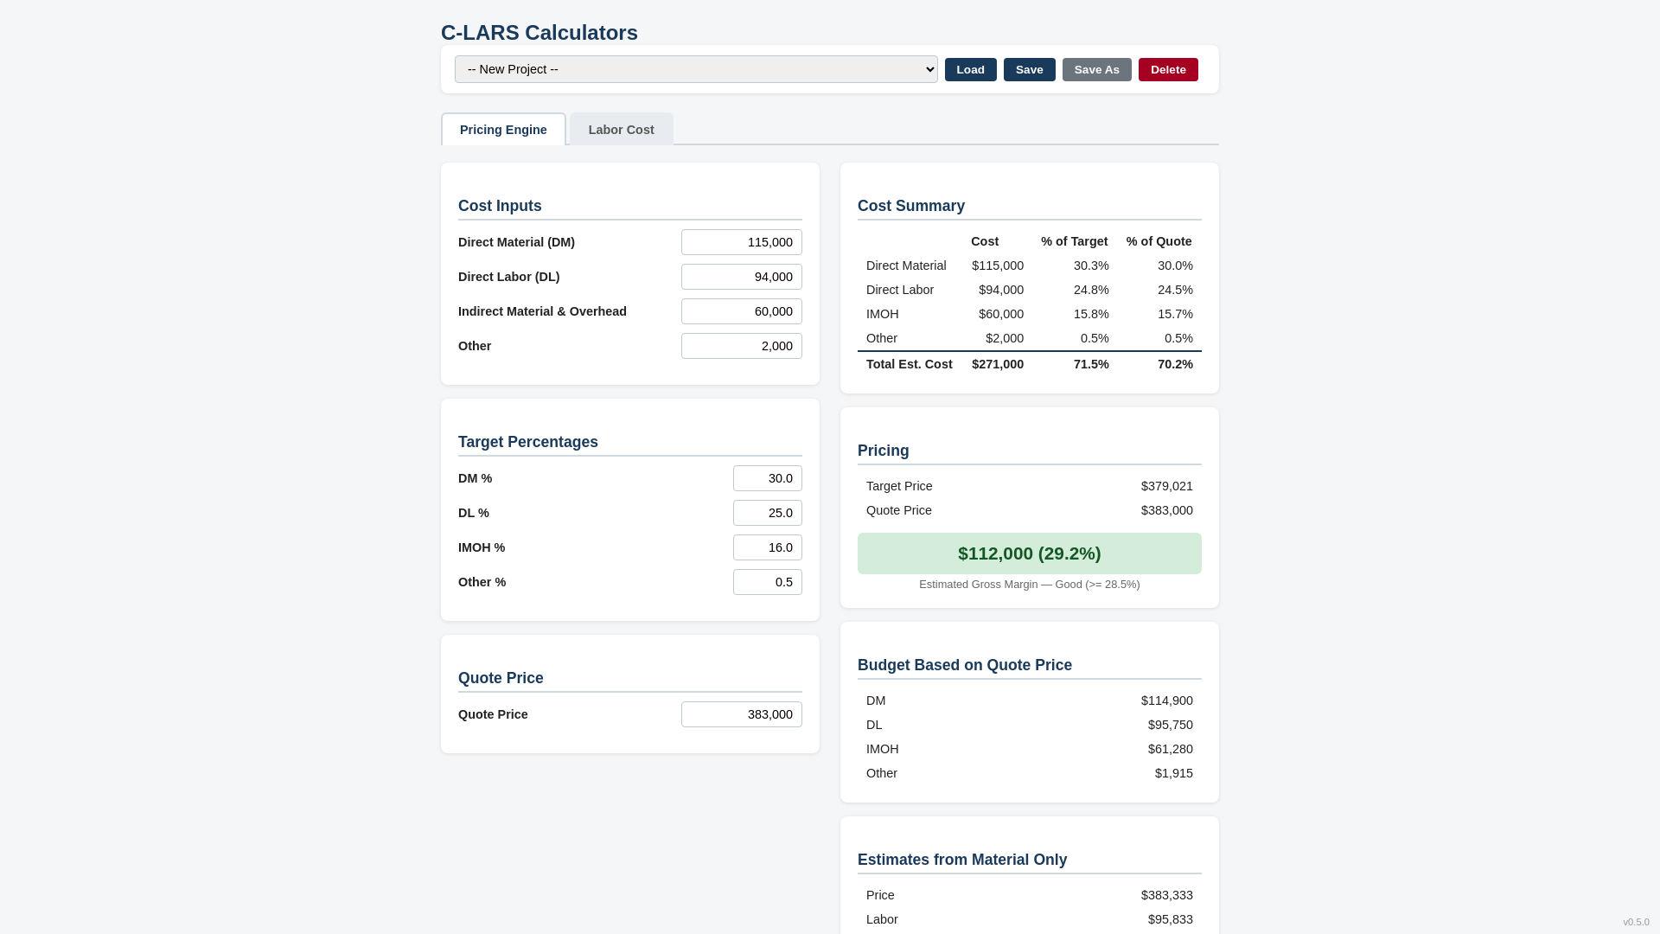Click the Pricing Quote Price $383,000 value

click(x=1167, y=510)
